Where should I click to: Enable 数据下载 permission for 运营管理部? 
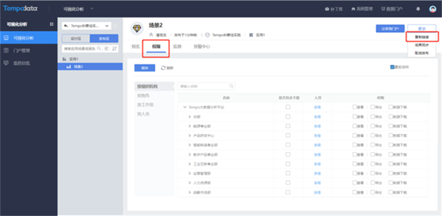(x=391, y=173)
